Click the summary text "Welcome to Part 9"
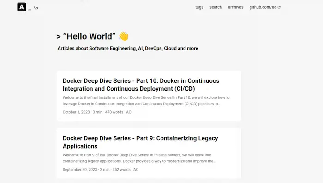The height and width of the screenshot is (183, 323). tap(139, 158)
